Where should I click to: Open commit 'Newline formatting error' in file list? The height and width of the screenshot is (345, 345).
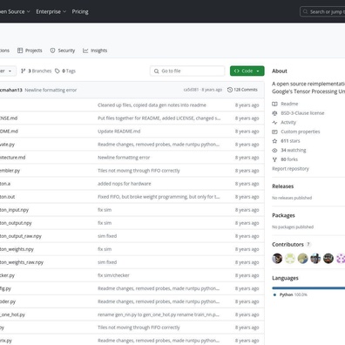pyautogui.click(x=124, y=158)
